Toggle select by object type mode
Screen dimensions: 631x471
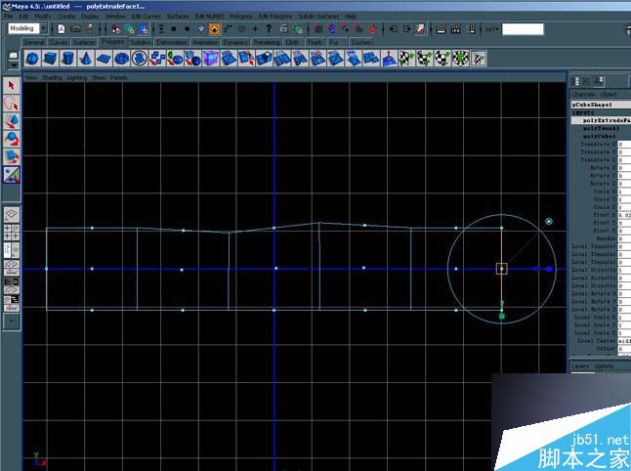[x=130, y=28]
